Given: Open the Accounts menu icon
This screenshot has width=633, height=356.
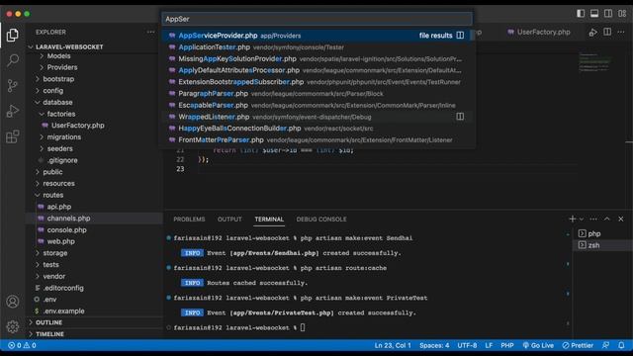Looking at the screenshot, I should pos(13,302).
